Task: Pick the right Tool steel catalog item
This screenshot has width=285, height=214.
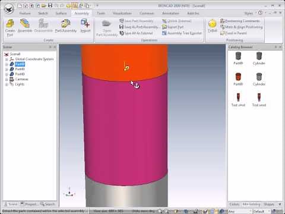Action: [259, 100]
